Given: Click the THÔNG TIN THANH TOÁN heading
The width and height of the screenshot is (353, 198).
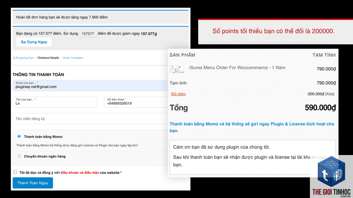Looking at the screenshot, I should point(38,75).
